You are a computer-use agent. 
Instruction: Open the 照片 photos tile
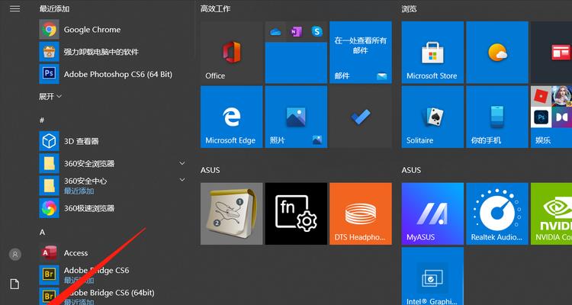[x=296, y=117]
